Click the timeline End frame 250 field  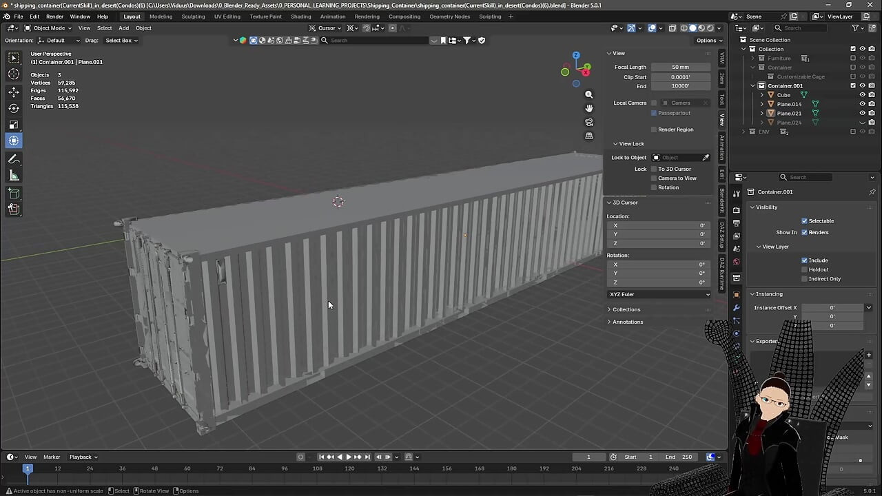(x=679, y=457)
